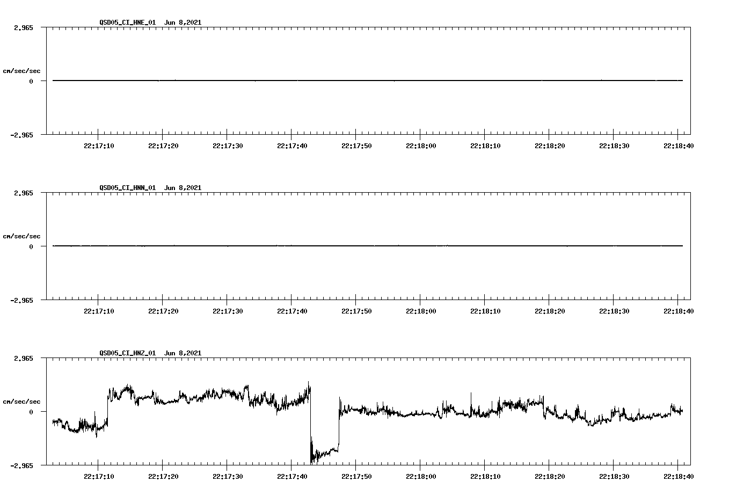Click the QSD05_CI_HNE_01 plot title
Viewport: 729px width, 496px height.
click(150, 23)
